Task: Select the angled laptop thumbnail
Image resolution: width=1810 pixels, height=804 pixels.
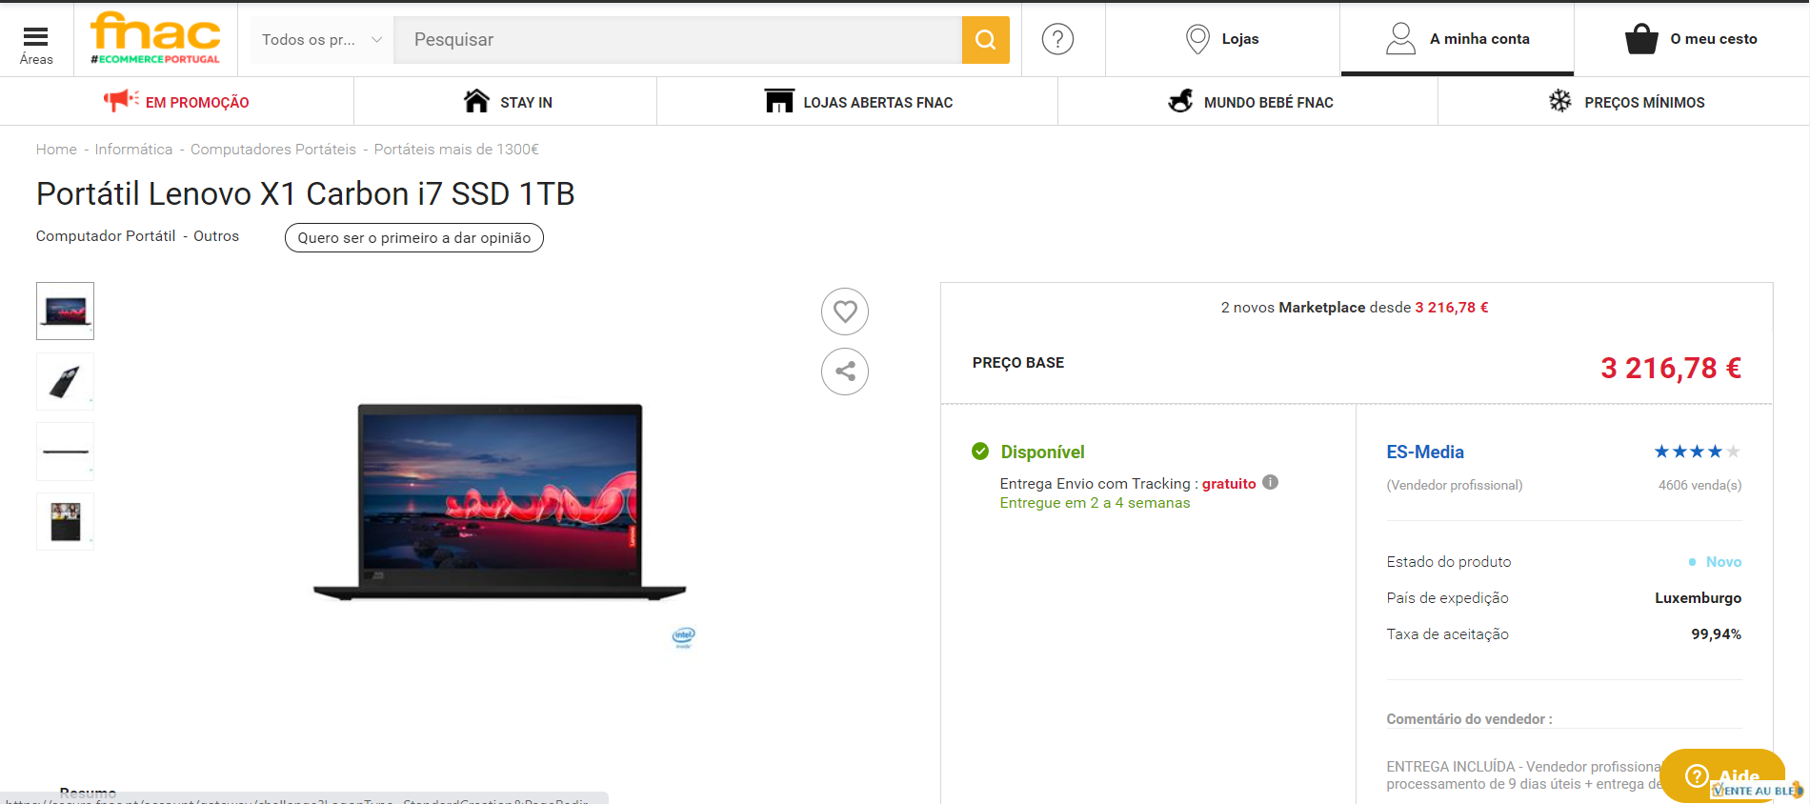Action: click(65, 381)
